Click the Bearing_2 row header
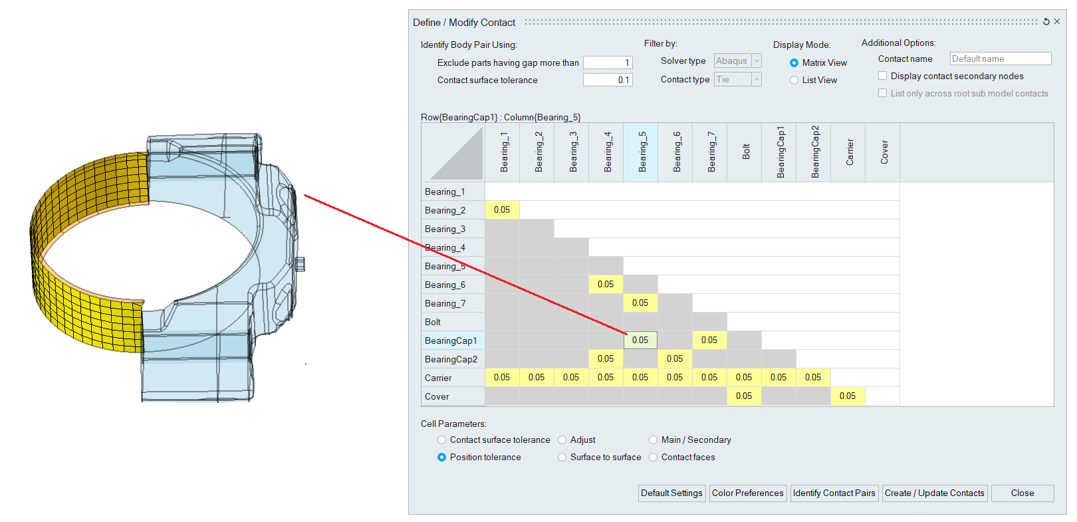Viewport: 1077px width, 522px height. (x=453, y=210)
